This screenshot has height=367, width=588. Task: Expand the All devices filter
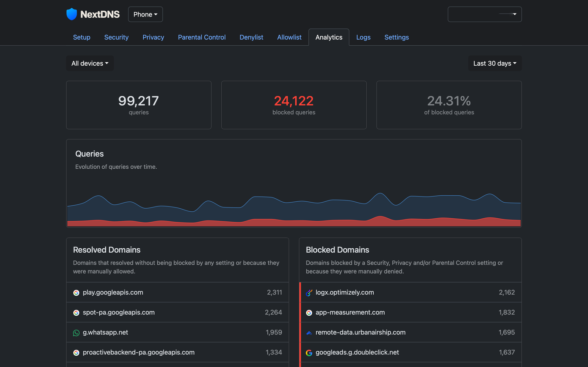coord(90,63)
